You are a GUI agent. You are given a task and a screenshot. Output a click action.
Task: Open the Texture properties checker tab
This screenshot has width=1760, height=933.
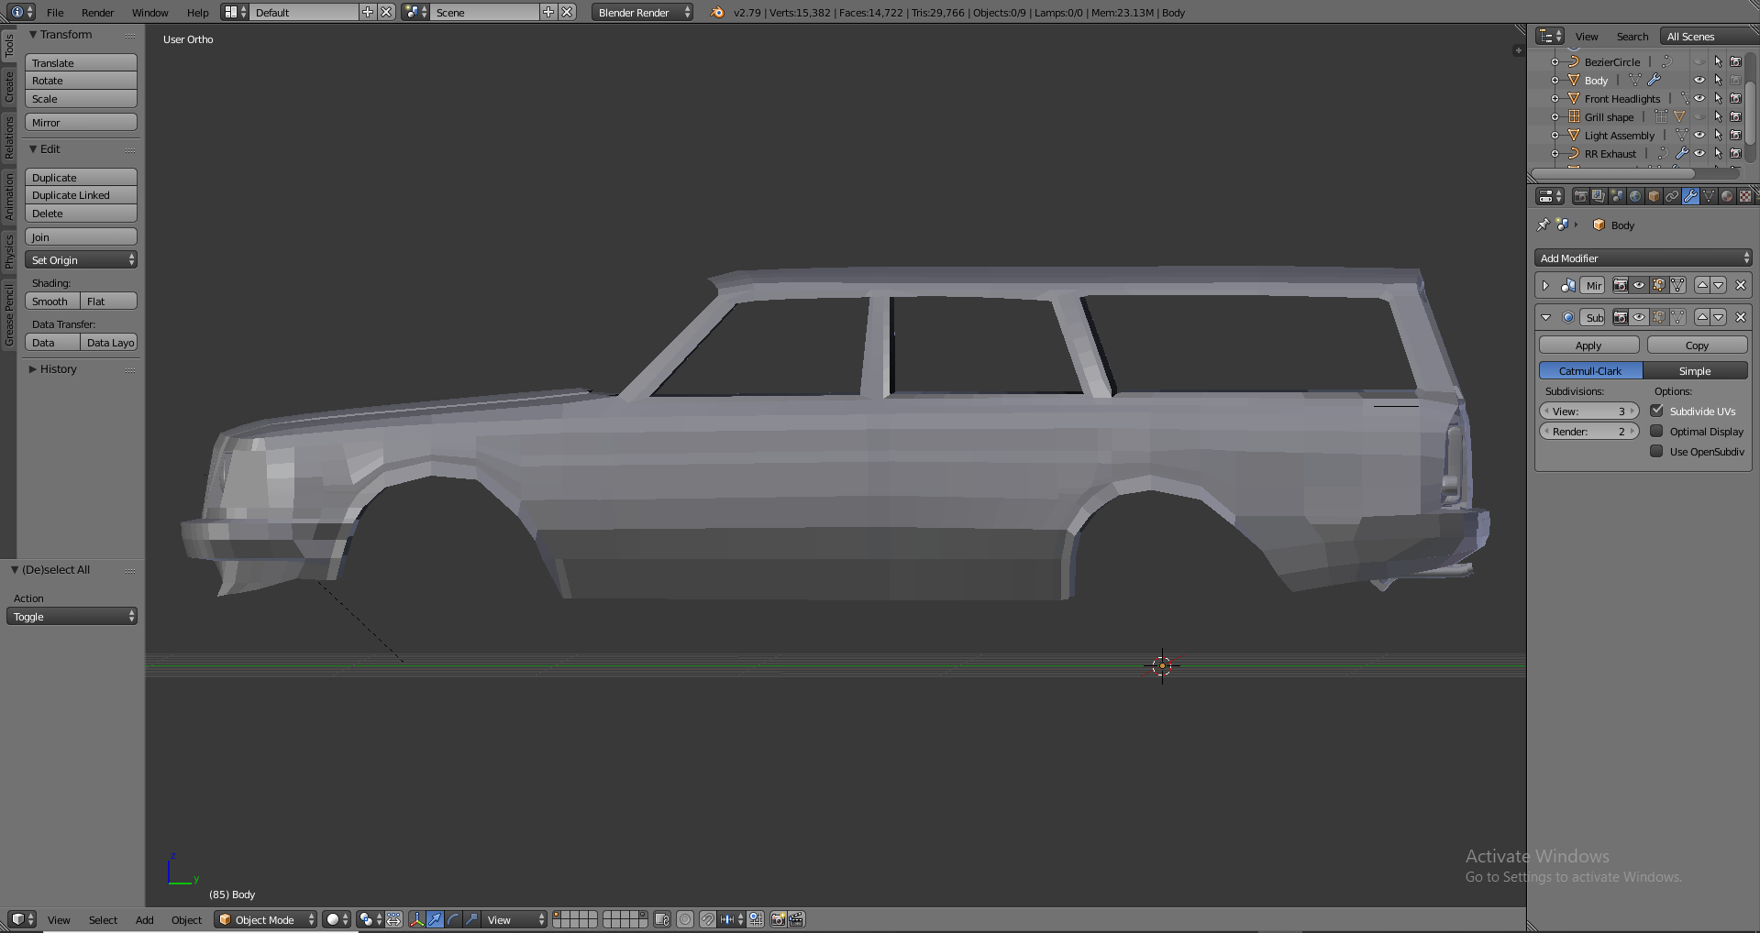coord(1745,196)
